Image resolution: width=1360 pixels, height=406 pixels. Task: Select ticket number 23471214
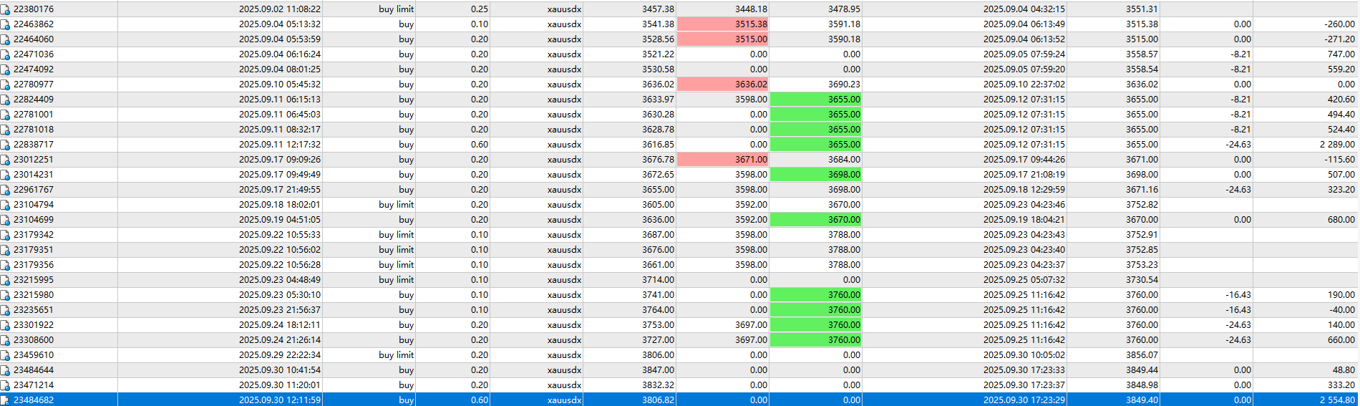tap(34, 385)
